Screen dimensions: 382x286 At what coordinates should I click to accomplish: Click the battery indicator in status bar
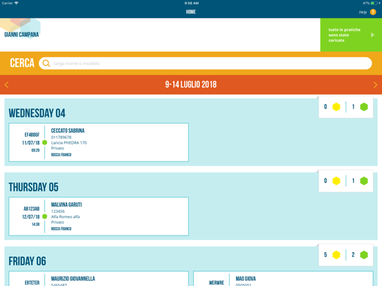tap(374, 3)
